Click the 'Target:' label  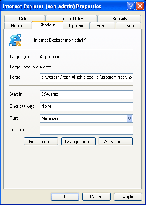[x=16, y=77]
